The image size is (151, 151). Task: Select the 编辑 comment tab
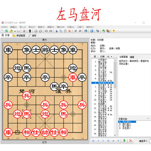132,57
